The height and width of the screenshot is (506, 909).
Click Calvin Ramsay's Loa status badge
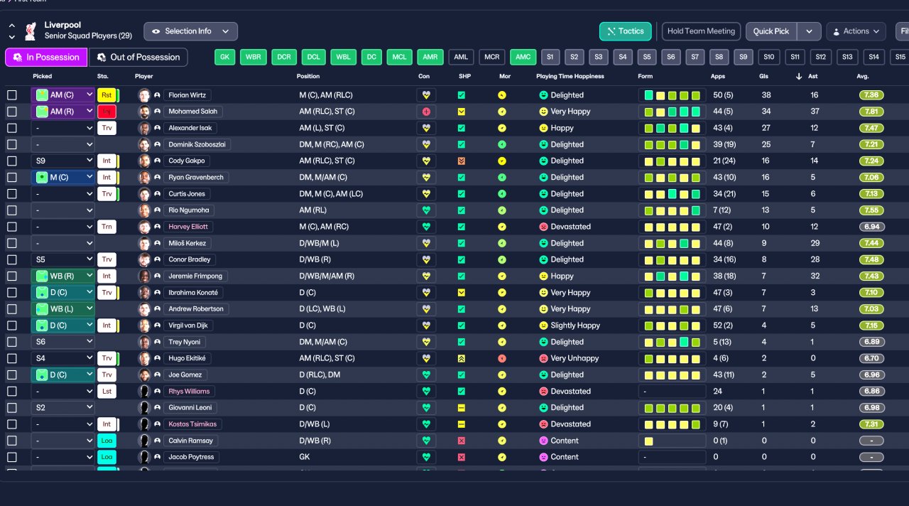point(107,441)
